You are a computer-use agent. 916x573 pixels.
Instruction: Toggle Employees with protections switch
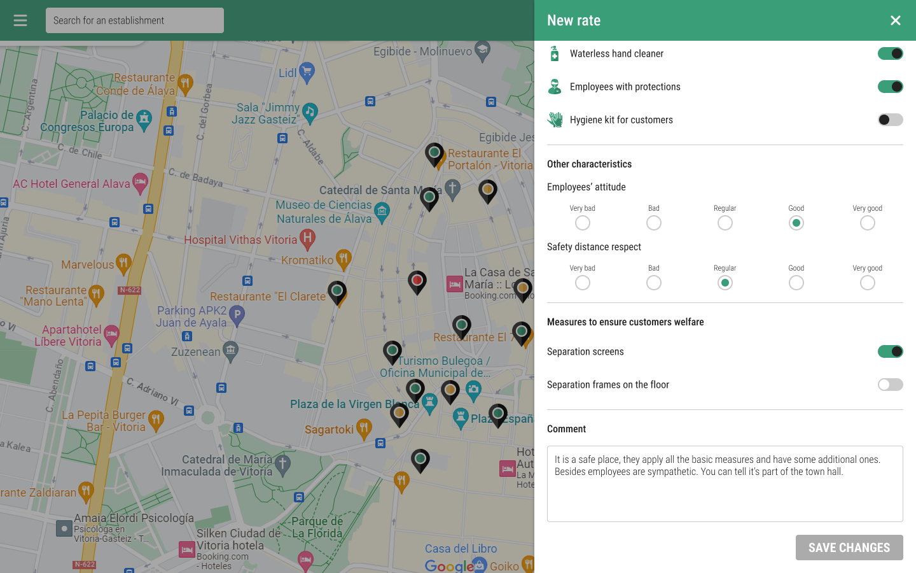click(x=891, y=87)
